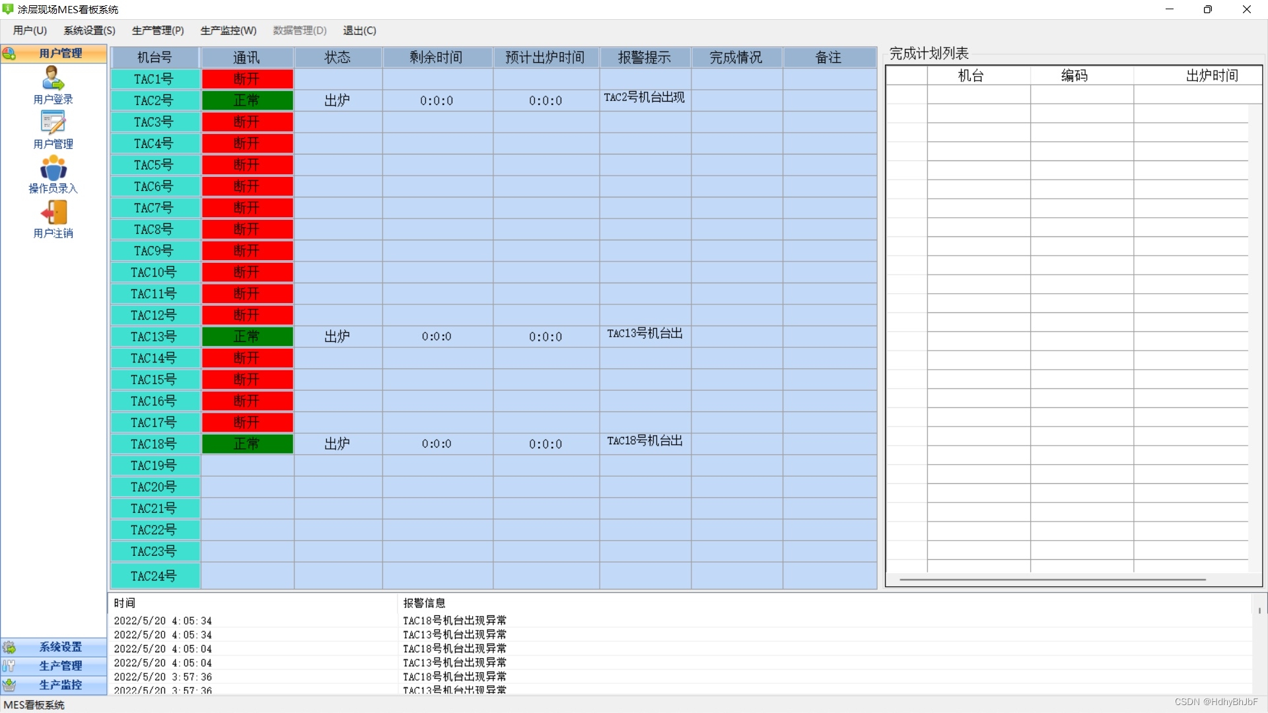
Task: Click the 生产监控 sidebar icon
Action: tap(9, 685)
